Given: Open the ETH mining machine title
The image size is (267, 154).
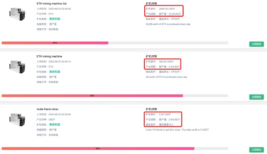Looking at the screenshot, I should [x=49, y=56].
